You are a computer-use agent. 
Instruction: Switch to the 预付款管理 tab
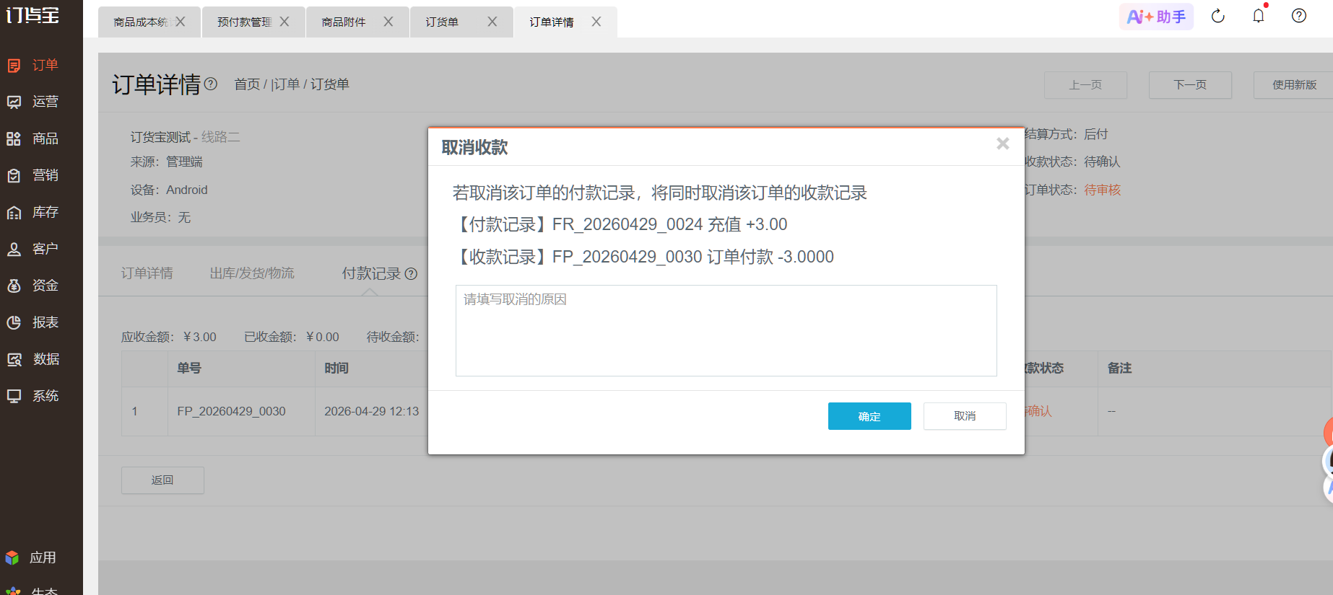pyautogui.click(x=245, y=22)
